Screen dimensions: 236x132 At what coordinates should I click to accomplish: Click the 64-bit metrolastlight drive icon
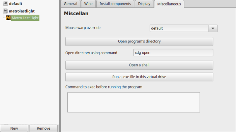tap(5, 11)
